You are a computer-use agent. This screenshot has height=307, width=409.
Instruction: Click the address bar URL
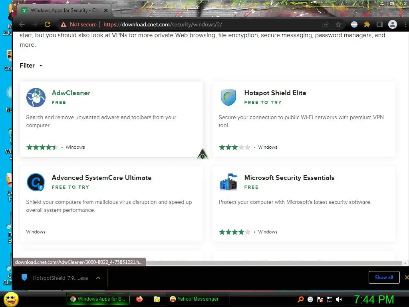pos(163,24)
